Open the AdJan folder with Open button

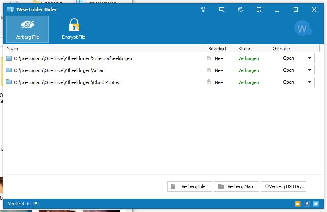click(289, 70)
